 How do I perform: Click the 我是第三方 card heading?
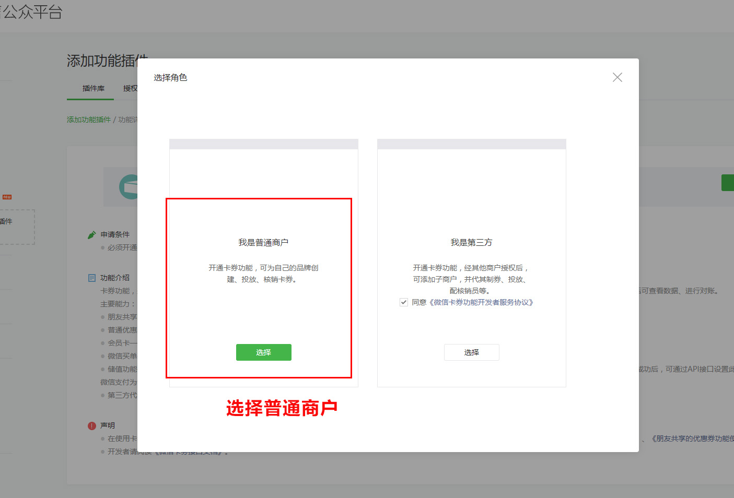pyautogui.click(x=471, y=242)
